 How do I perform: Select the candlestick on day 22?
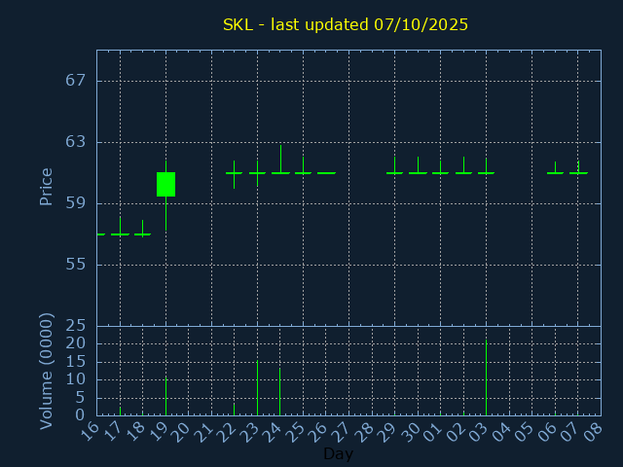pyautogui.click(x=234, y=173)
